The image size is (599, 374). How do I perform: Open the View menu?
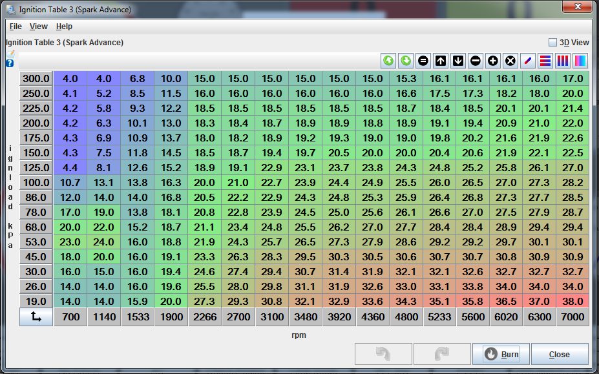37,26
